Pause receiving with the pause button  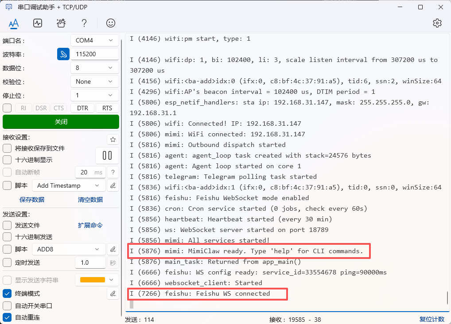pos(107,155)
